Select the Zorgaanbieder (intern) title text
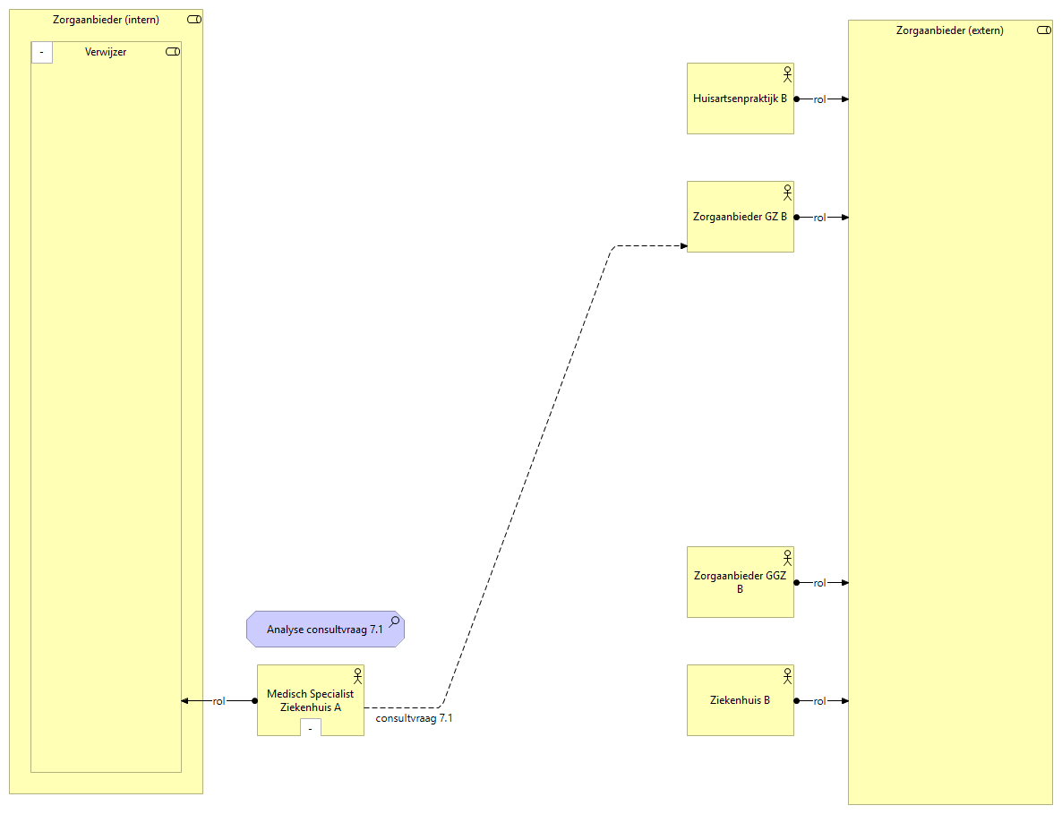Screen dimensions: 1062x814 [x=106, y=20]
